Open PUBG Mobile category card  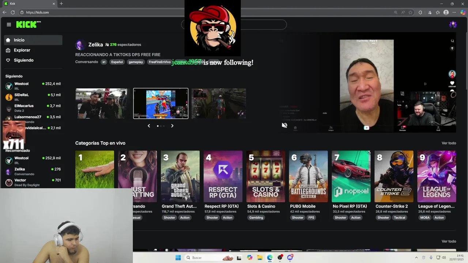309,176
